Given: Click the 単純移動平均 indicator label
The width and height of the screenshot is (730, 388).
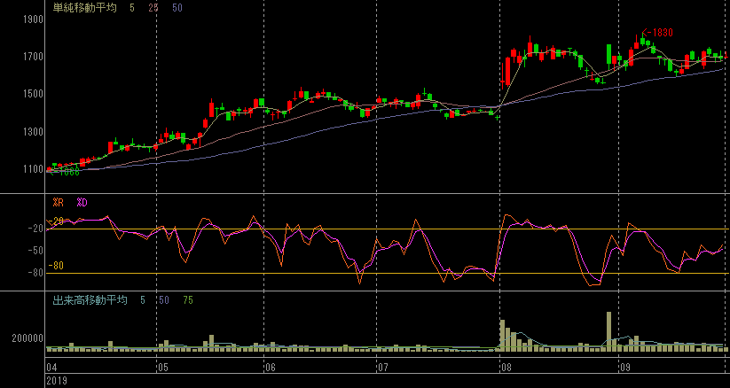Looking at the screenshot, I should [83, 8].
